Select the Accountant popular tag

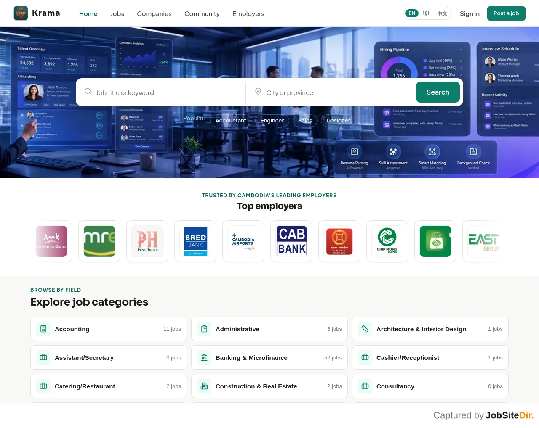[231, 121]
